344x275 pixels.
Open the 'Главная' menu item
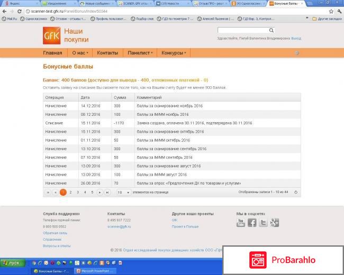(x=52, y=53)
